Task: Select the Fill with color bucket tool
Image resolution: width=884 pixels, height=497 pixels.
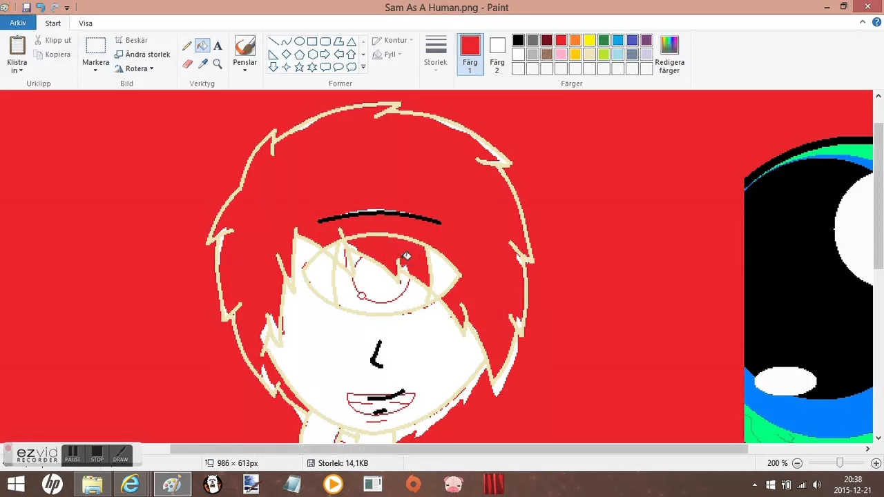Action: [202, 46]
